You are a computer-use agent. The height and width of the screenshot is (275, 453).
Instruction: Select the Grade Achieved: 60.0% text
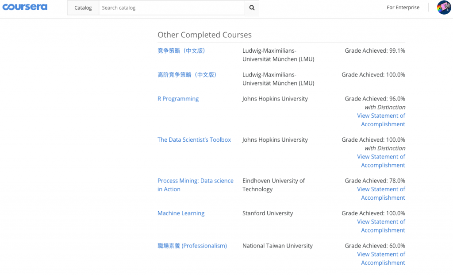tap(375, 246)
